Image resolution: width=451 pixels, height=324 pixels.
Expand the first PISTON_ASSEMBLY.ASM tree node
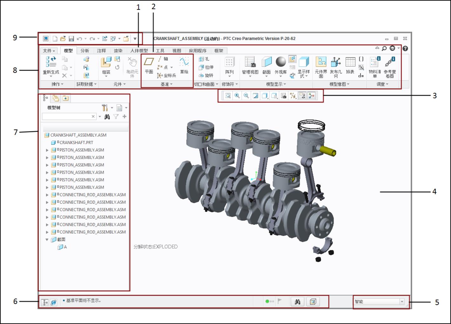pos(47,150)
